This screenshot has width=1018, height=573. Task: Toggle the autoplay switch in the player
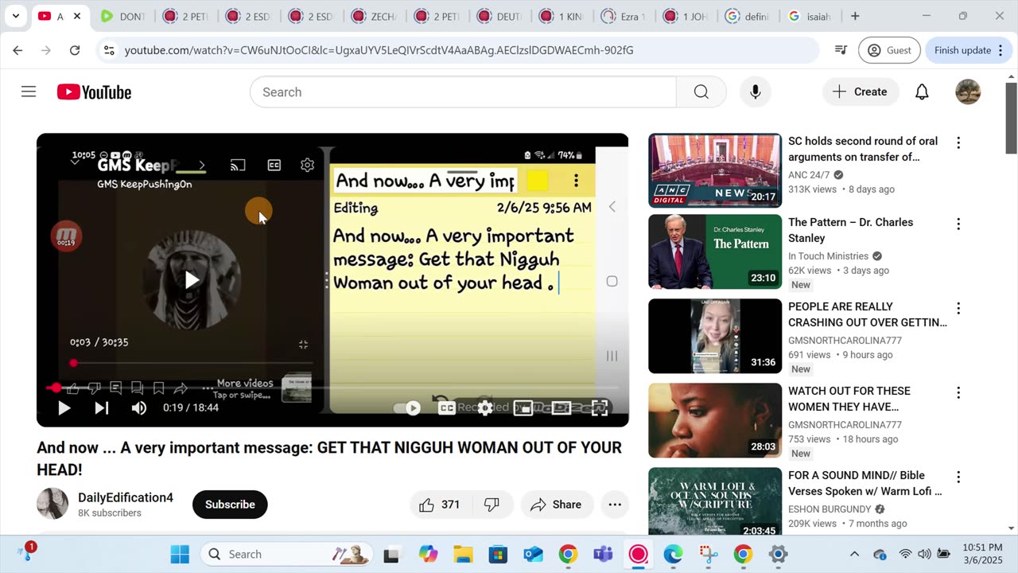click(407, 408)
